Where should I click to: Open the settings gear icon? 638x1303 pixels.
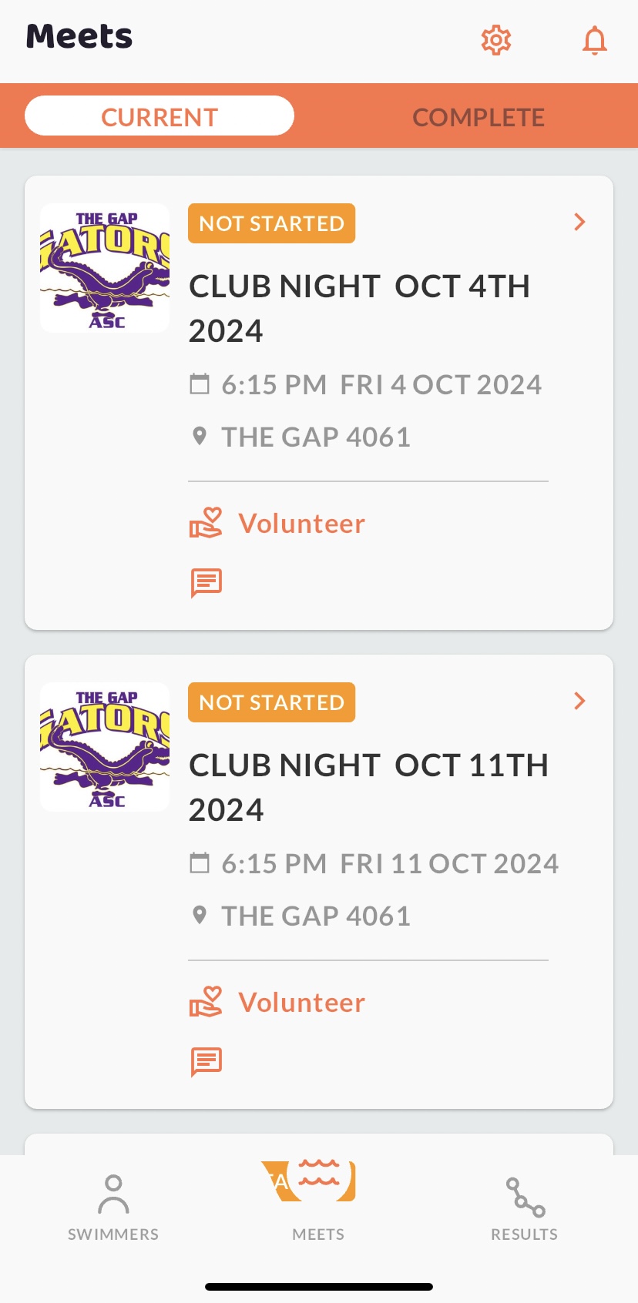pyautogui.click(x=496, y=40)
